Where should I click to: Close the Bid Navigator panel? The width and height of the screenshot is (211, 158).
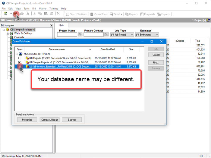[x=51, y=25]
